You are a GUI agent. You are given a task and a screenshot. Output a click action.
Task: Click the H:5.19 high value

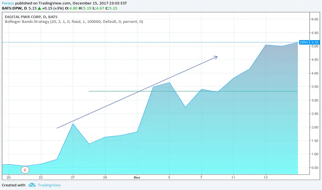coord(85,8)
